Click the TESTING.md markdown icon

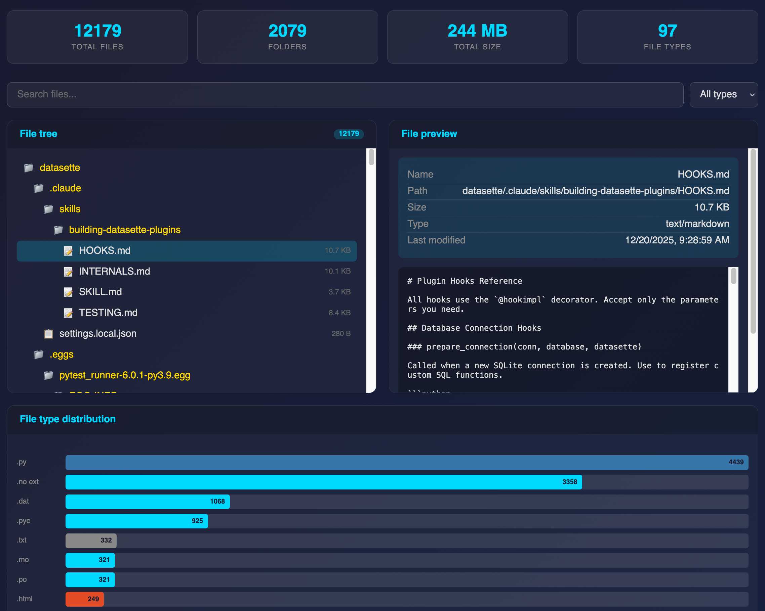[68, 313]
